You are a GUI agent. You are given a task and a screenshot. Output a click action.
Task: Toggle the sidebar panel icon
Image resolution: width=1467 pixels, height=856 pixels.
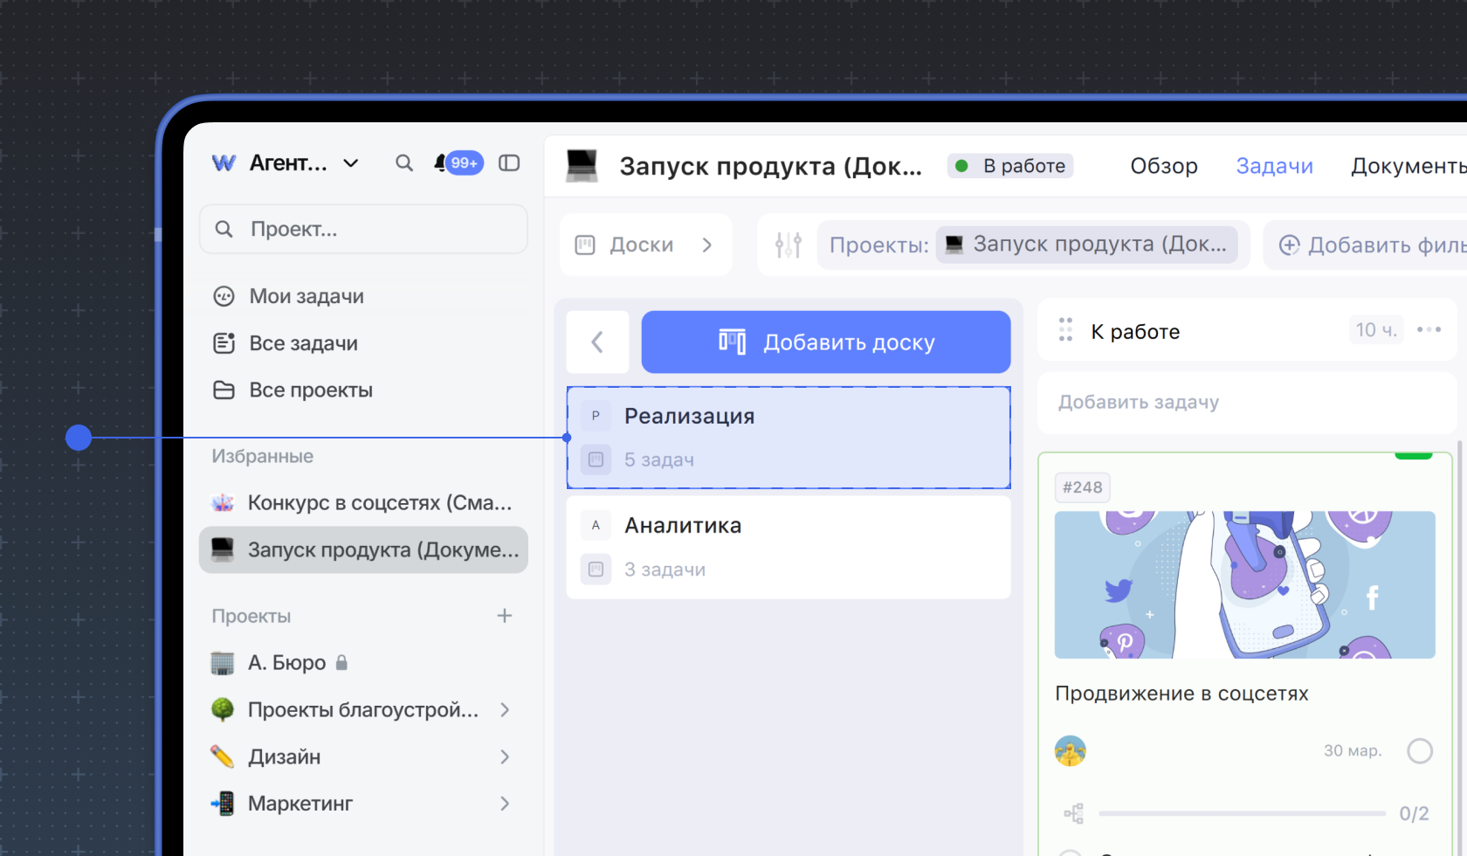point(509,163)
